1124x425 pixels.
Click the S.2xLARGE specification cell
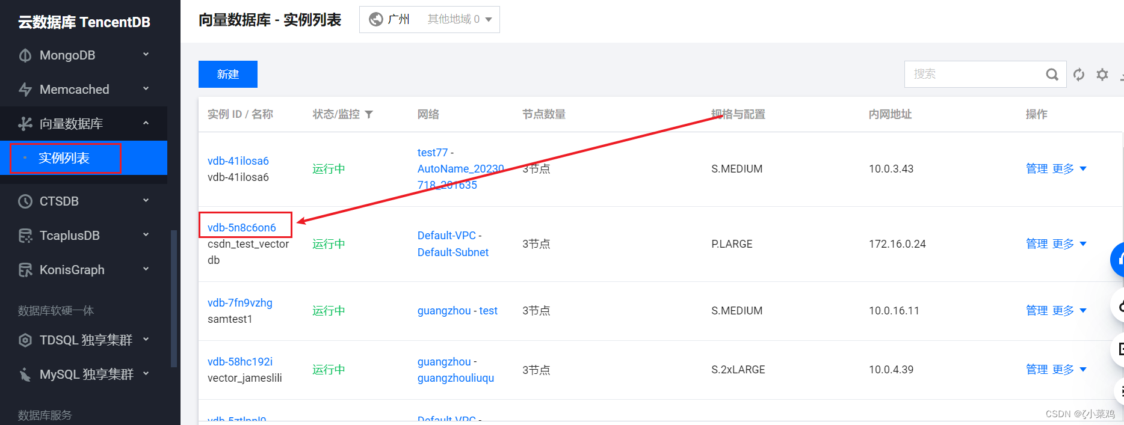click(738, 370)
